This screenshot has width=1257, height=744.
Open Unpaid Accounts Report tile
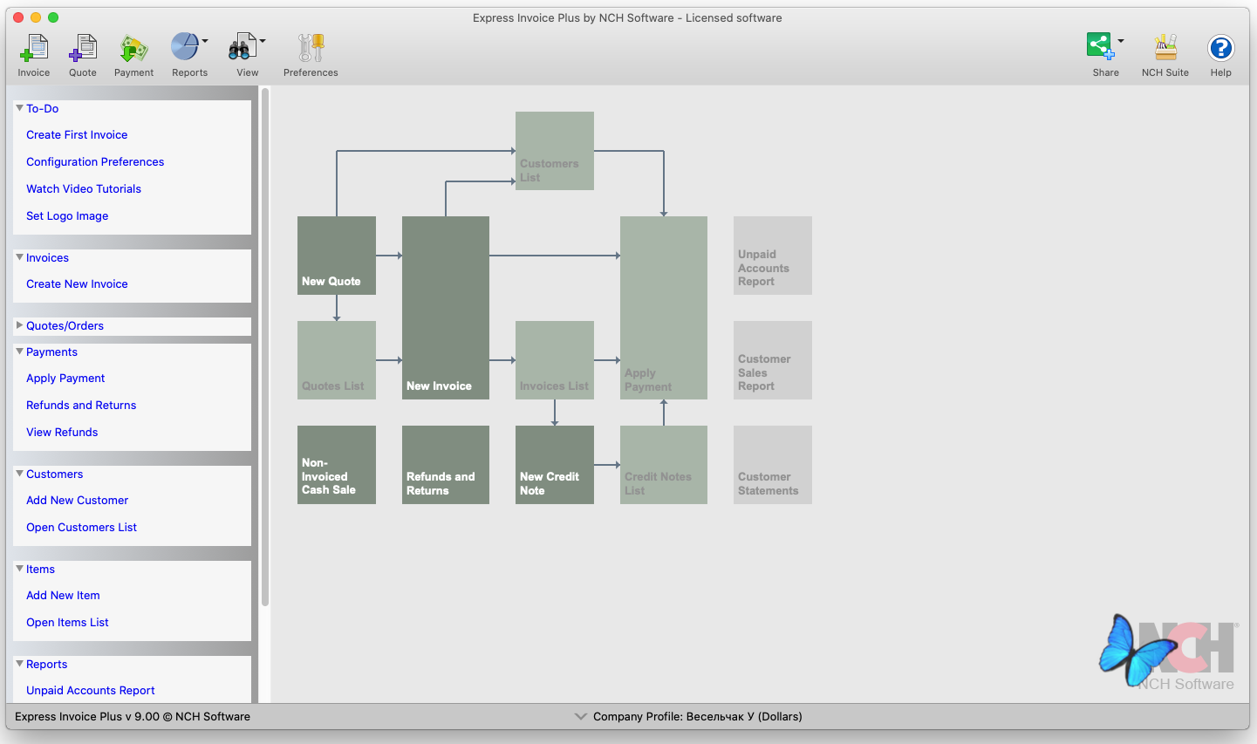tap(773, 256)
